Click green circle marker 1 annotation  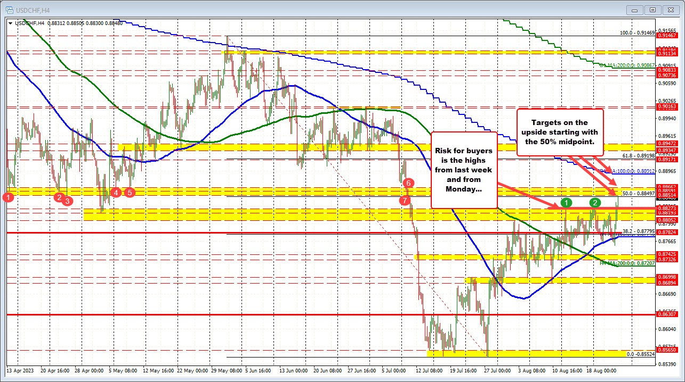pos(566,203)
